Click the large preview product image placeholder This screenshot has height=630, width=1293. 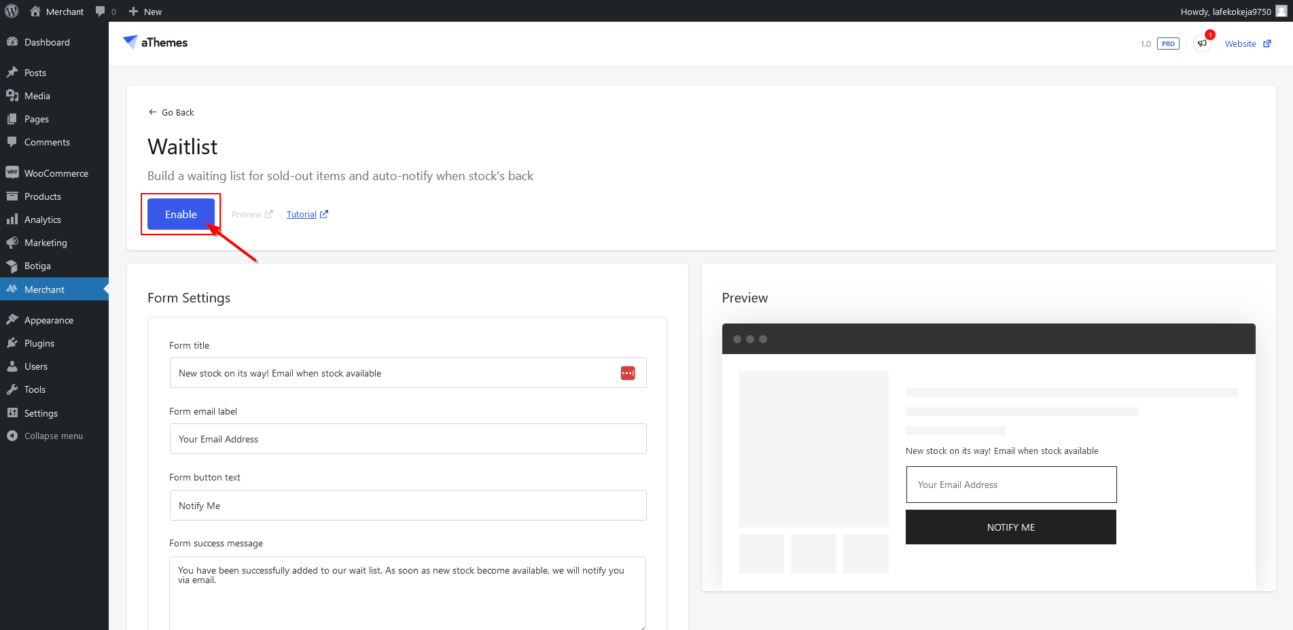click(x=814, y=449)
